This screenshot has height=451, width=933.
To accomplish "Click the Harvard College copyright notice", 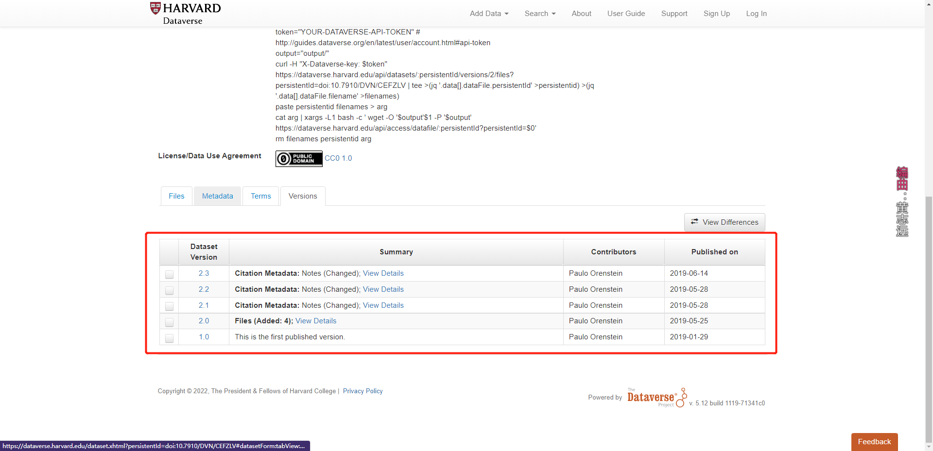I will [247, 391].
